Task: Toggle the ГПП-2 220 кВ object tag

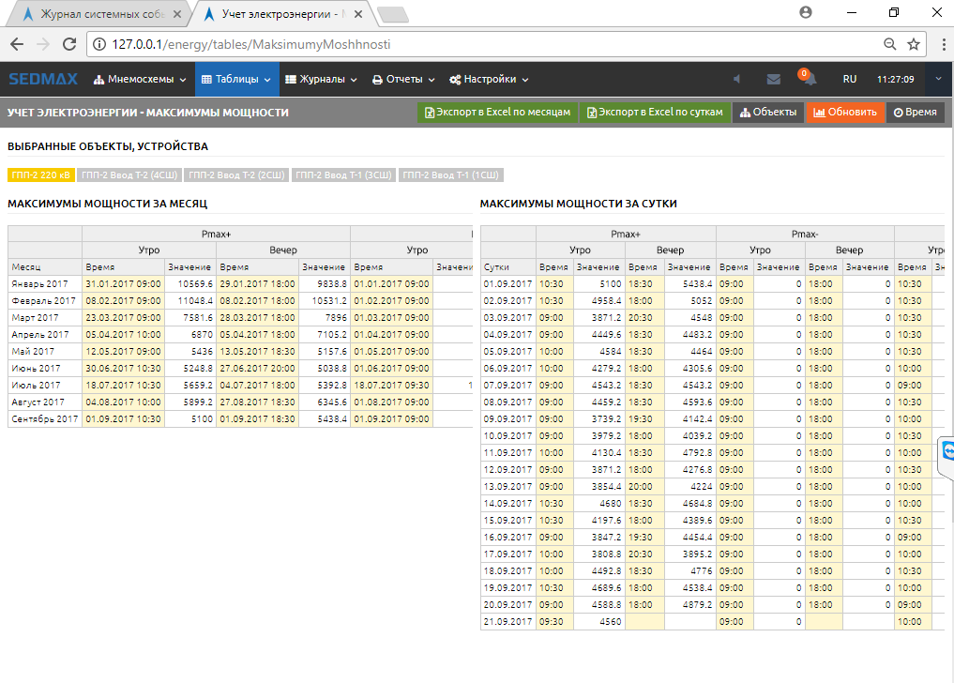Action: click(40, 175)
